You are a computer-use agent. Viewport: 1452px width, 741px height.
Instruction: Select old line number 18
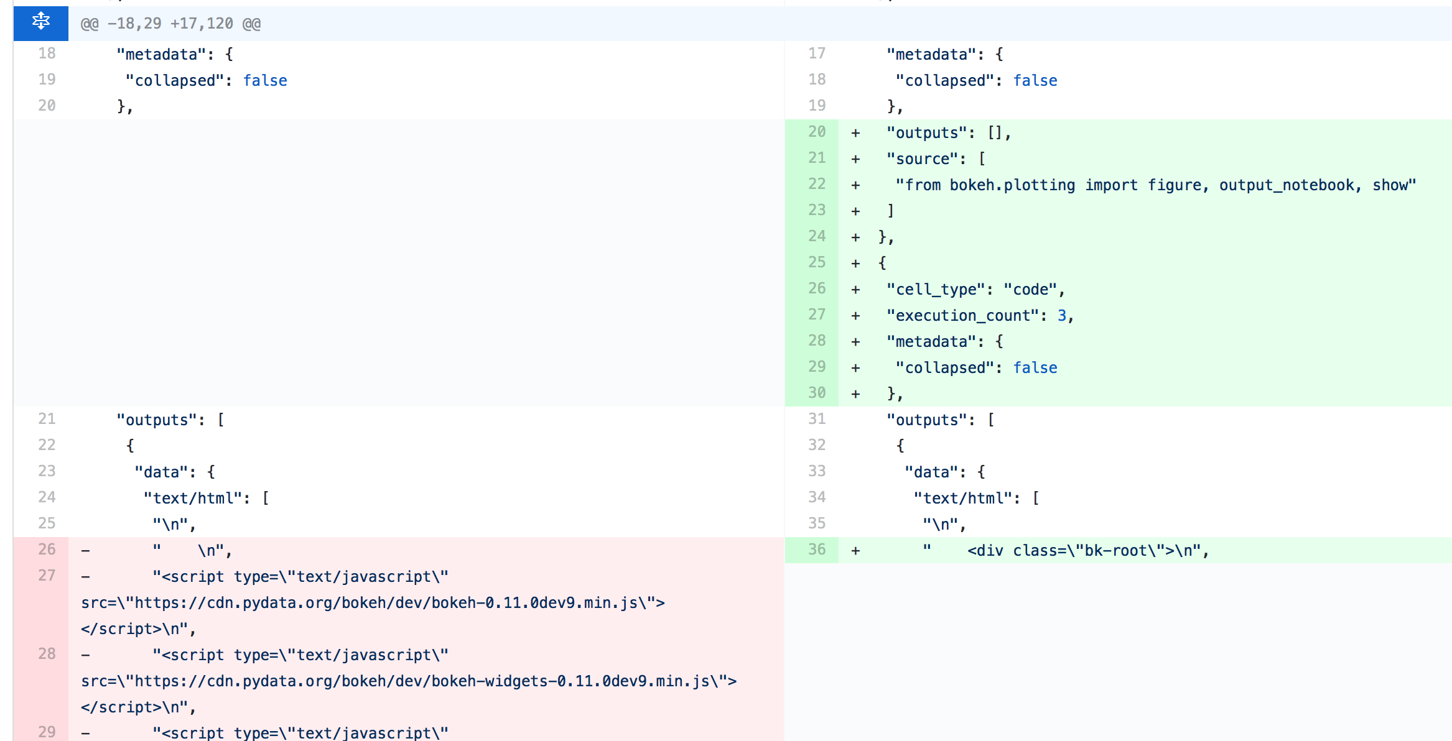click(47, 53)
